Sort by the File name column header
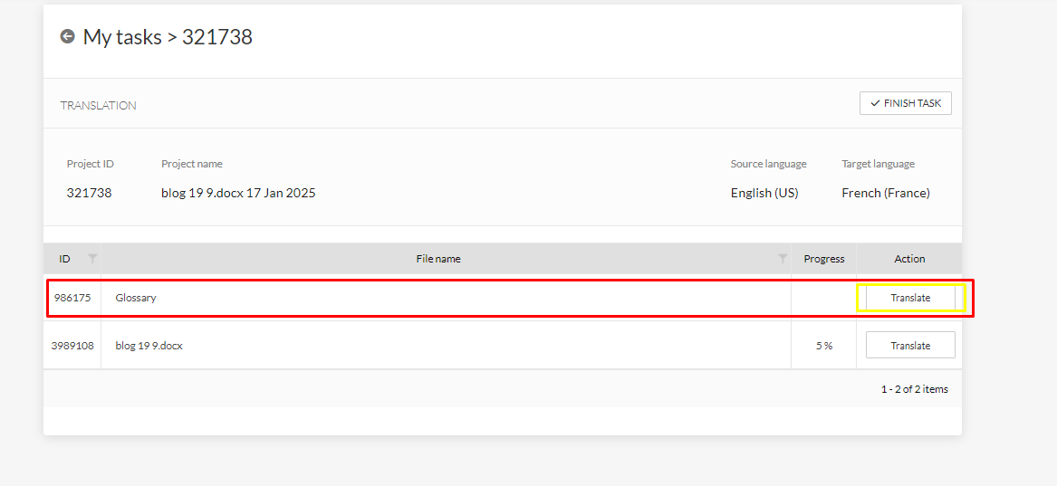 [x=438, y=259]
